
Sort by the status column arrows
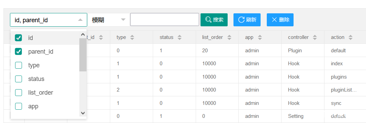180,37
